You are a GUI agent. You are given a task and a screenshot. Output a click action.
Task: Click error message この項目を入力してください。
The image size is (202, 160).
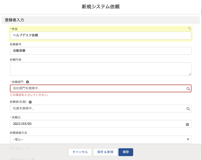tap(29, 95)
